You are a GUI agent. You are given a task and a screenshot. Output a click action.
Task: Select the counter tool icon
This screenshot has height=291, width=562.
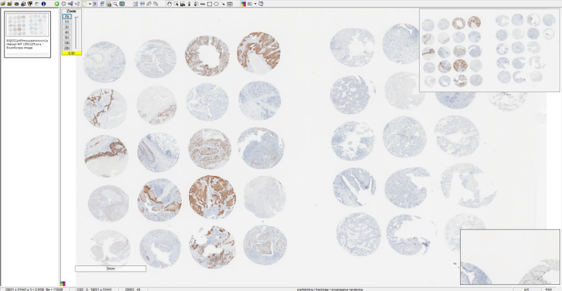(x=230, y=4)
